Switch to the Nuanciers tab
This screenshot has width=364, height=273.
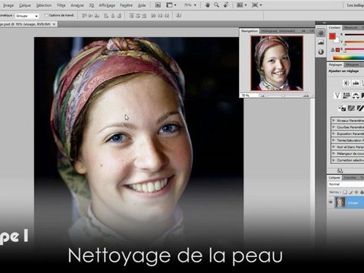(x=351, y=27)
